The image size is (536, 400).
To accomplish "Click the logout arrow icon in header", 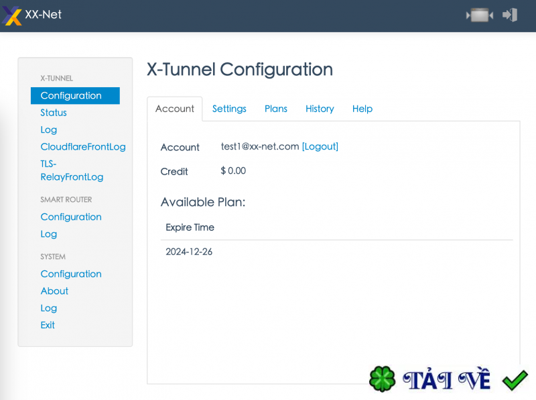I will (x=510, y=15).
